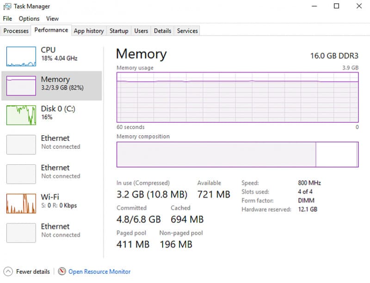Viewport: 370px width, 283px height.
Task: Click the 411 MB paged pool value
Action: point(133,244)
